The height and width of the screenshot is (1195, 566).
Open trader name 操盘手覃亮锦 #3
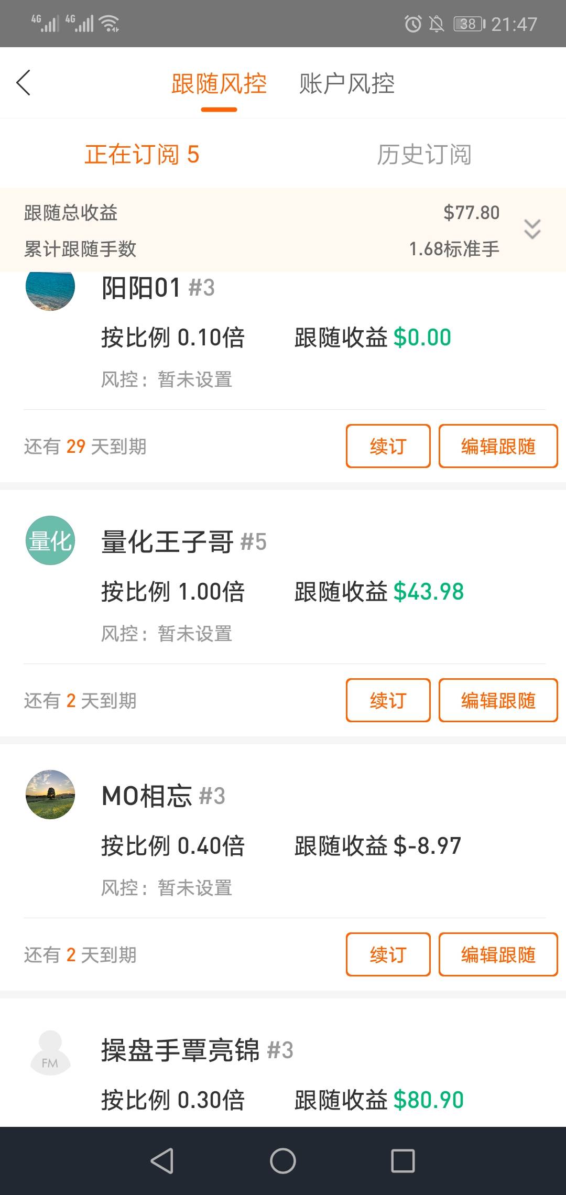197,1050
